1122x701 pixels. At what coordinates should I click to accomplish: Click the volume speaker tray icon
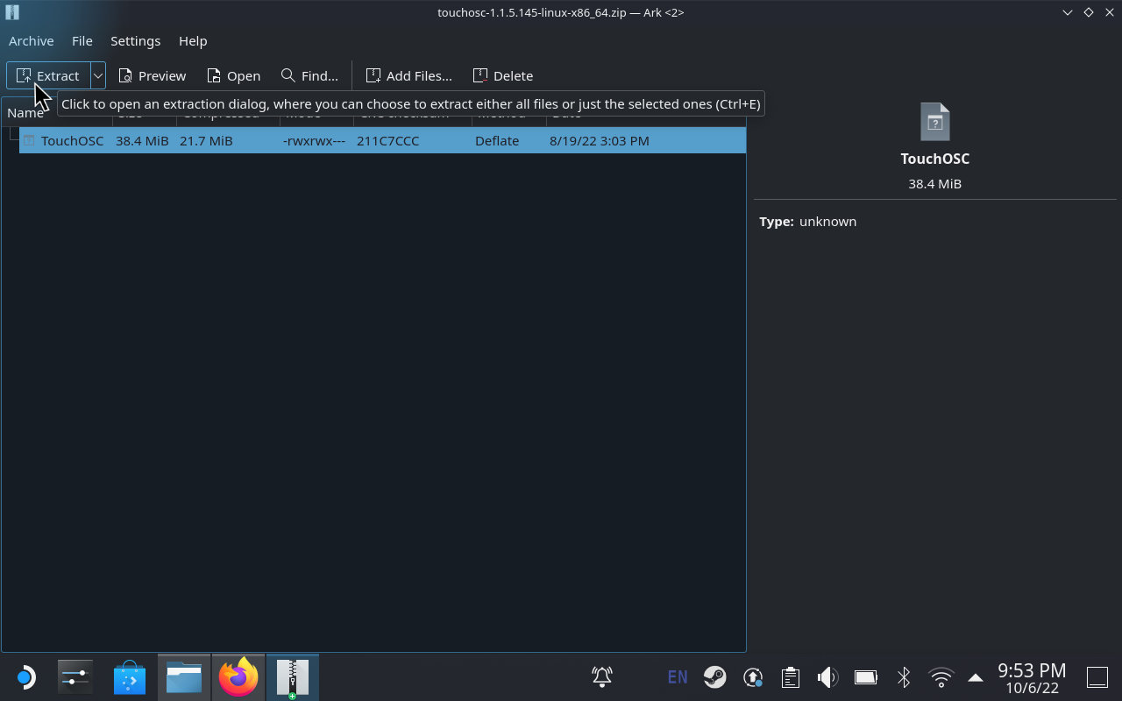(x=828, y=677)
